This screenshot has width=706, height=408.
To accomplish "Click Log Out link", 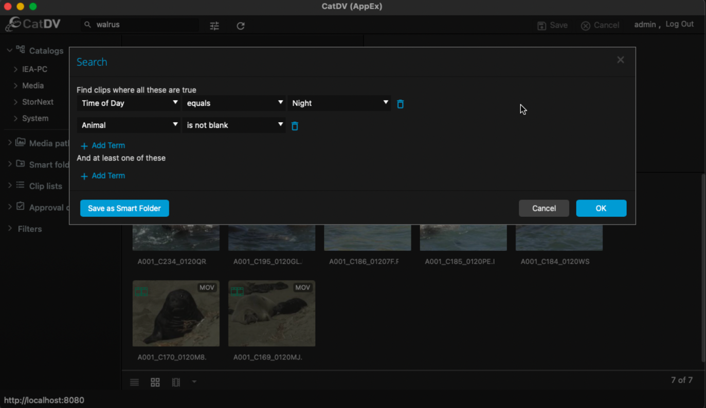I will [x=679, y=24].
